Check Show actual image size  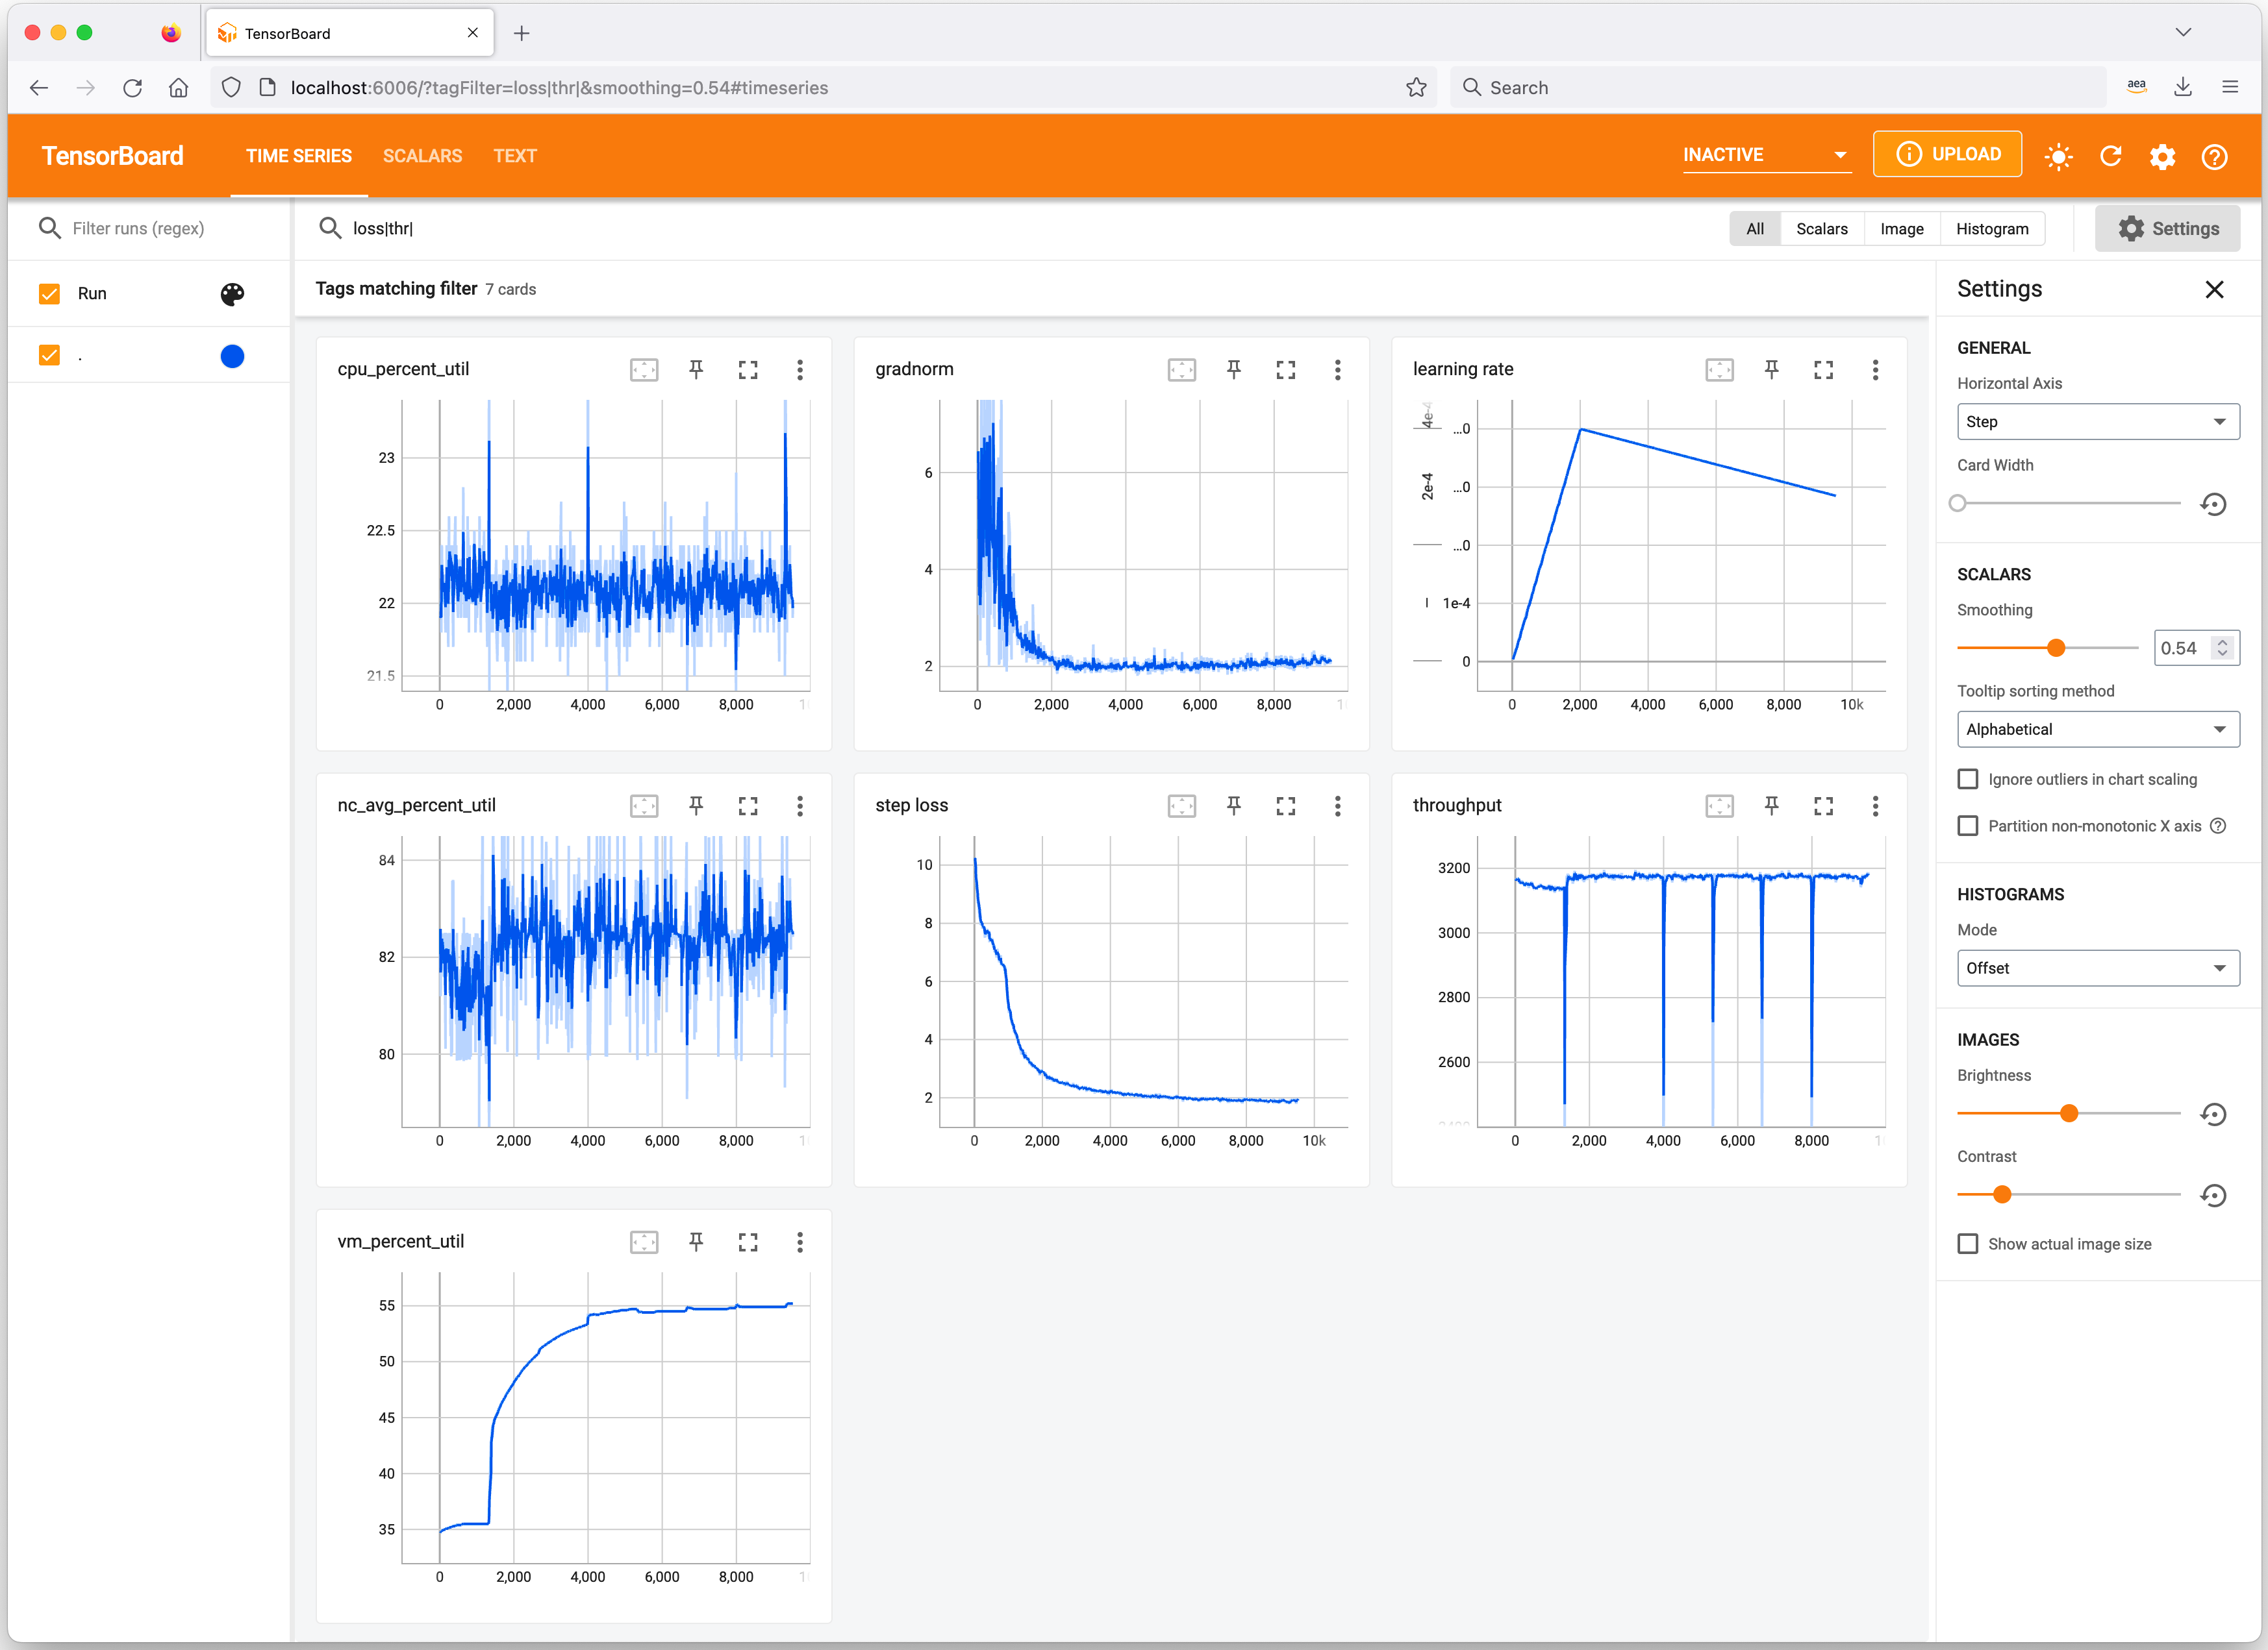(1968, 1243)
